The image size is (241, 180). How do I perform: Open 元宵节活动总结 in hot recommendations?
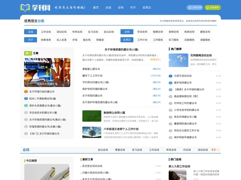point(183,76)
